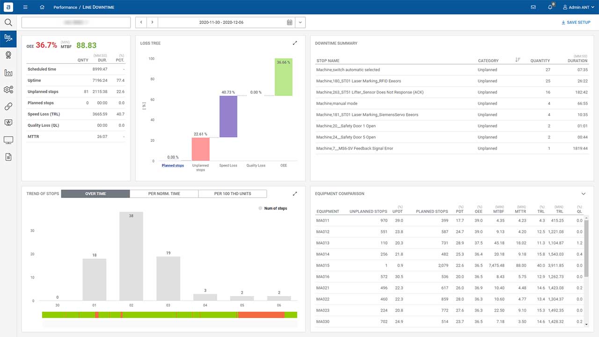
Task: Select the 'Machine,switch automatic selected' stop row
Action: pos(452,70)
